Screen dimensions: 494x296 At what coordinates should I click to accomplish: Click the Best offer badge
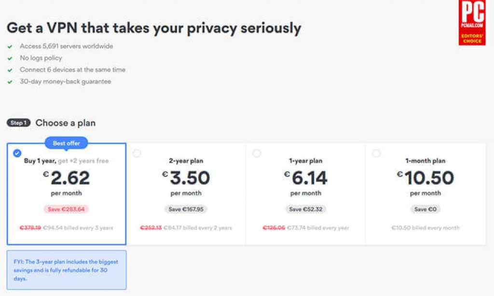(x=67, y=143)
